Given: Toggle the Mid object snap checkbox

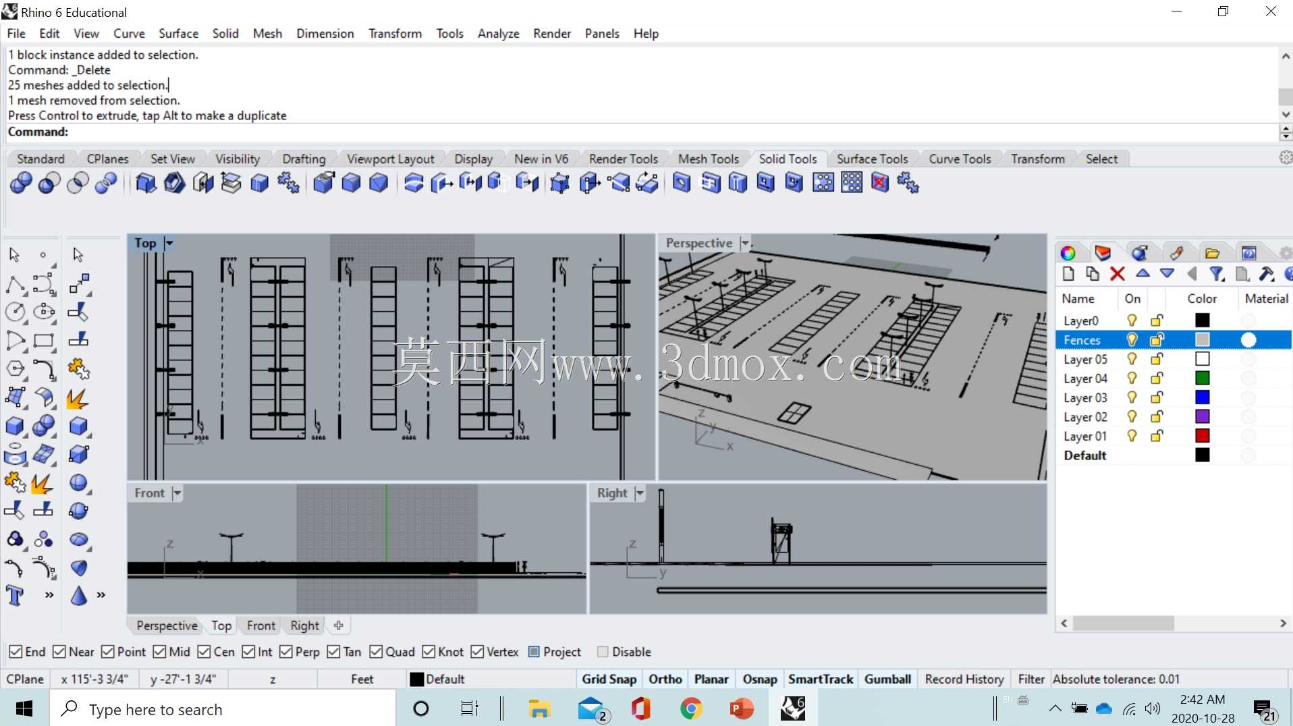Looking at the screenshot, I should [159, 652].
